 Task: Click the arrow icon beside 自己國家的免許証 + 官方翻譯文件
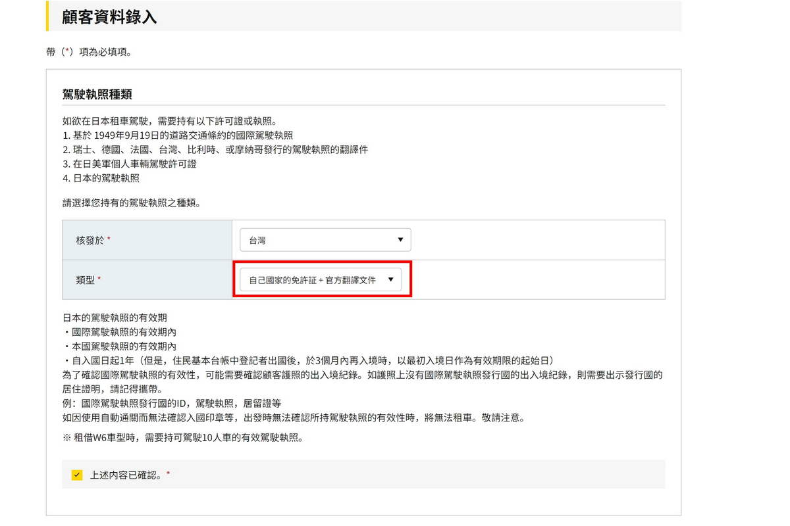pos(390,279)
